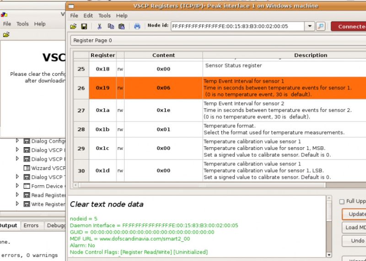Switch to the Output tab

tap(9, 225)
